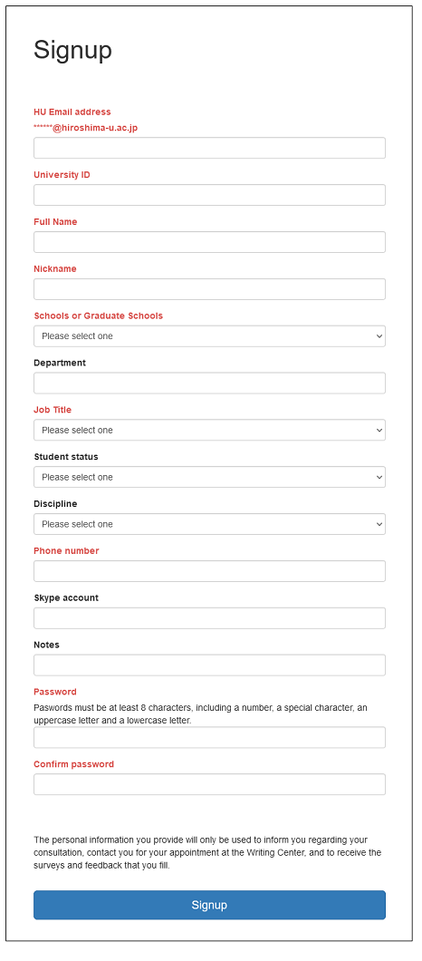Click the Signup page heading
This screenshot has width=422, height=961.
point(72,51)
